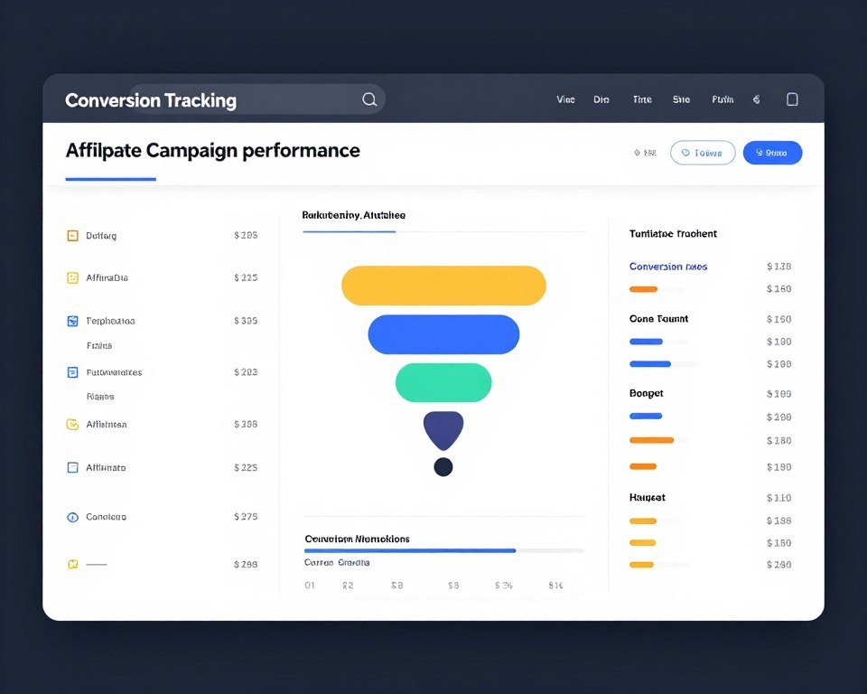This screenshot has height=694, width=867.
Task: Open the Conversion rates link
Action: click(668, 266)
